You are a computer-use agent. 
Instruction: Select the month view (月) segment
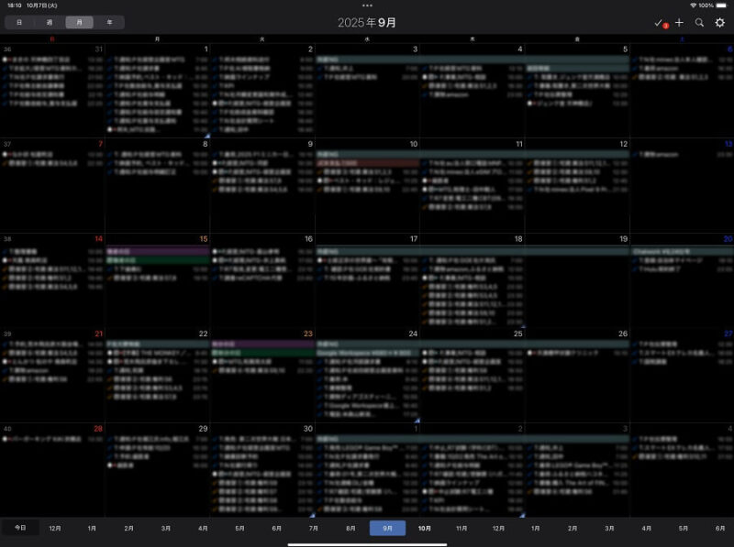(x=79, y=22)
